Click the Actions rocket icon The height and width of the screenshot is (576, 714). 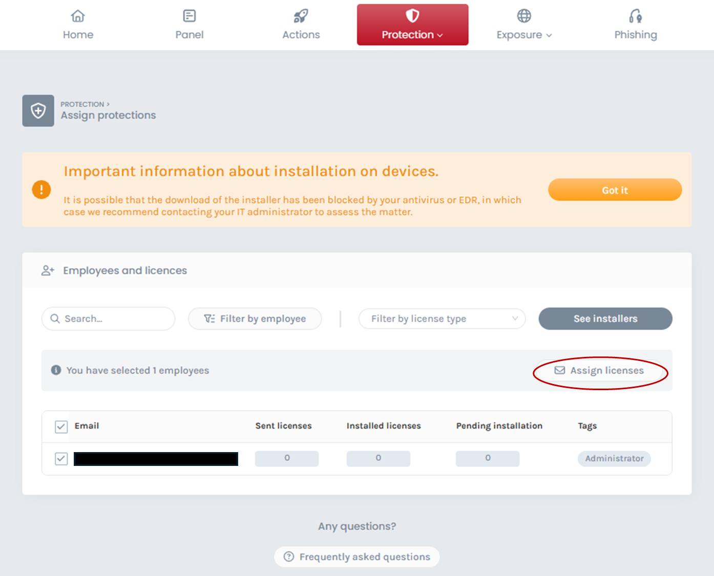point(301,16)
